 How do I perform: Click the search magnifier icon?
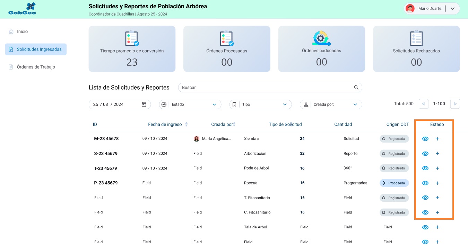point(356,88)
